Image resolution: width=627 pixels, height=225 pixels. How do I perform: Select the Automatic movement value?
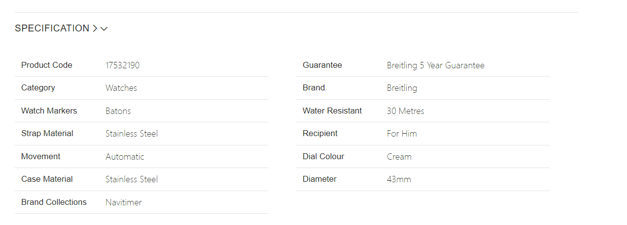point(125,157)
